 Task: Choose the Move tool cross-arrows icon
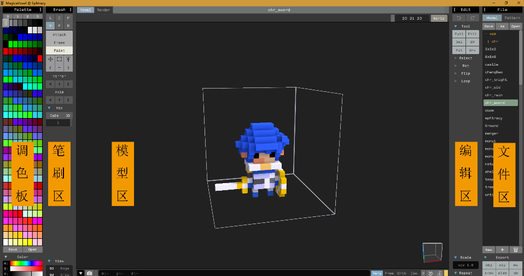(x=50, y=60)
